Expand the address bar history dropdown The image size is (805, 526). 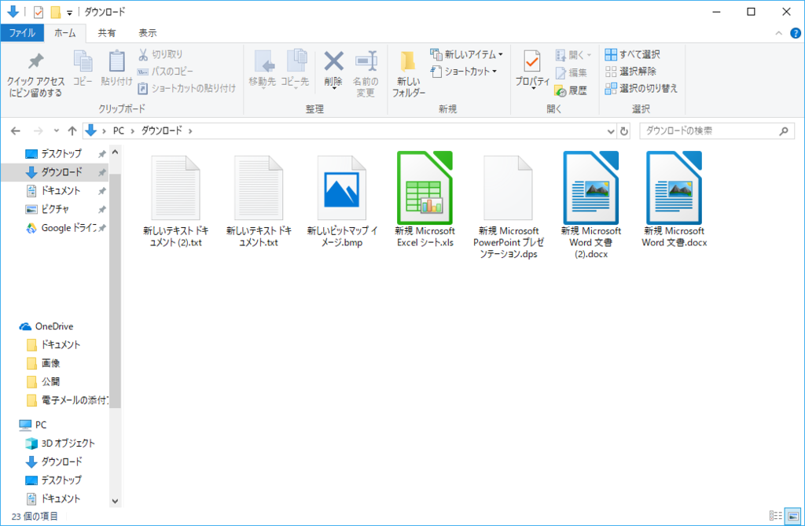(611, 131)
